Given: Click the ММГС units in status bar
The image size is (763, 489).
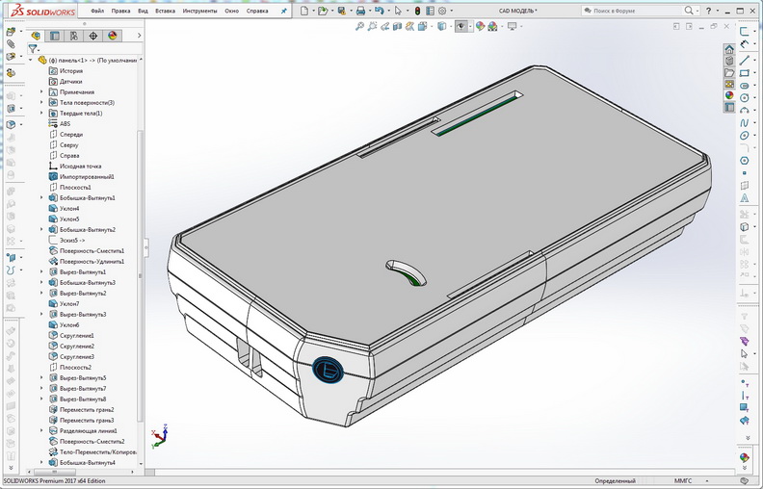Looking at the screenshot, I should 683,480.
